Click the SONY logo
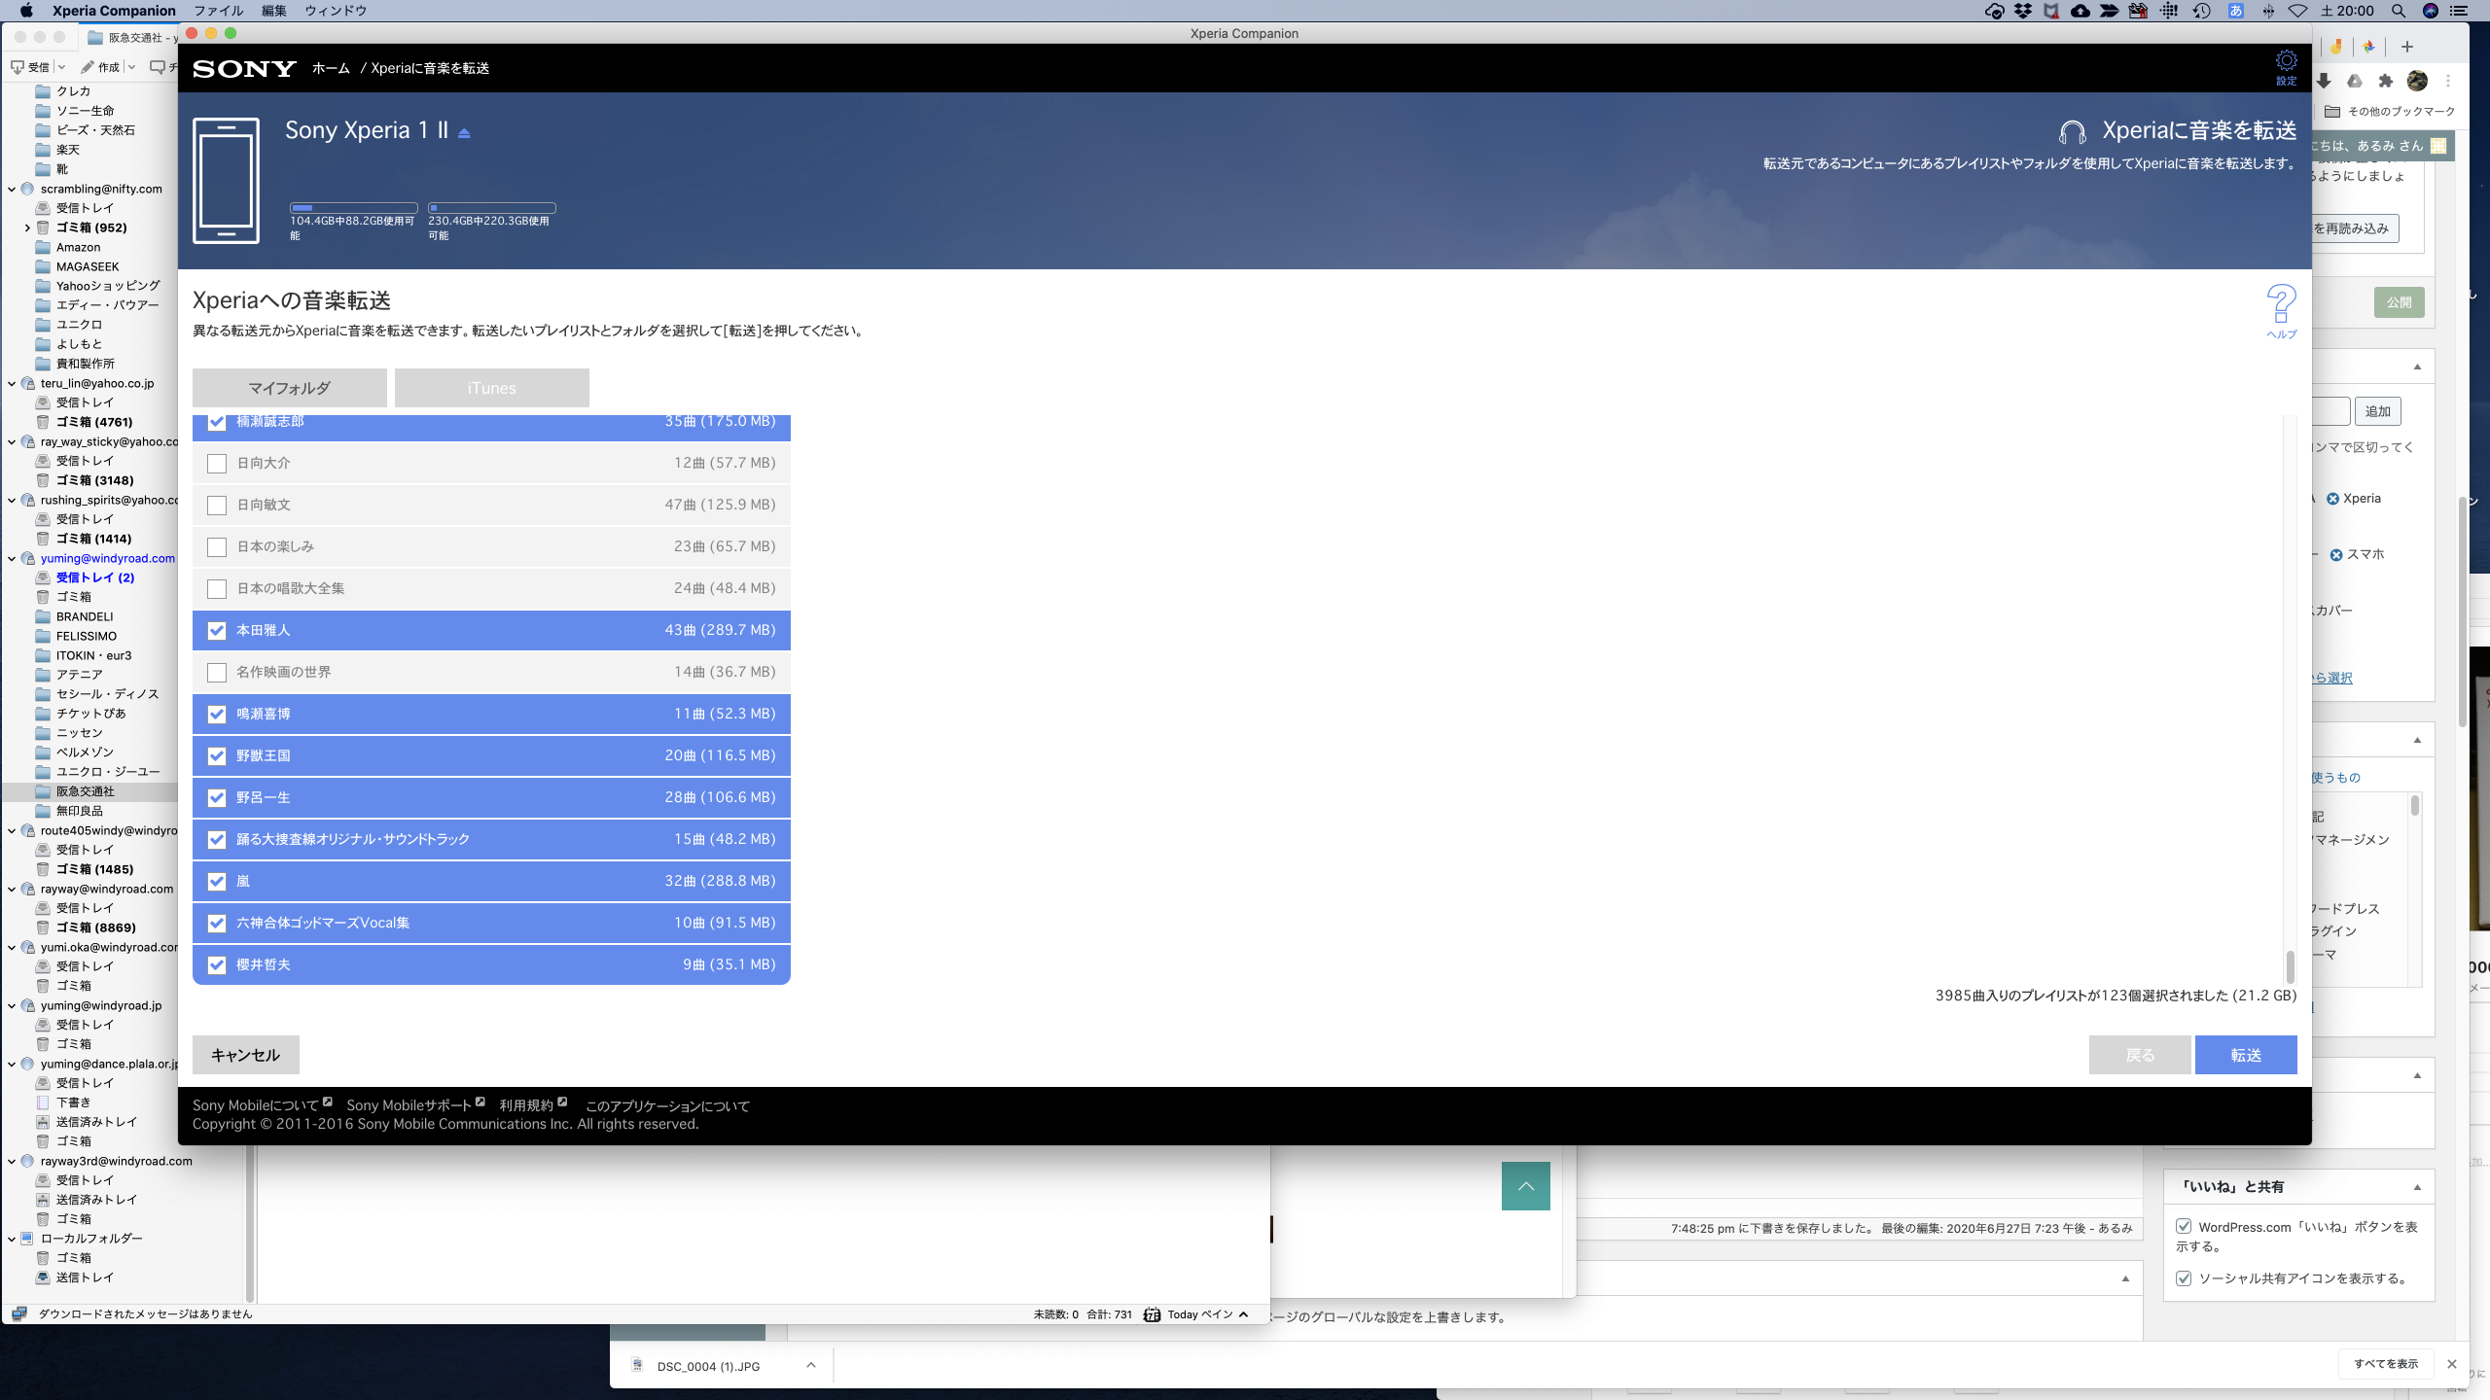2490x1400 pixels. [244, 68]
